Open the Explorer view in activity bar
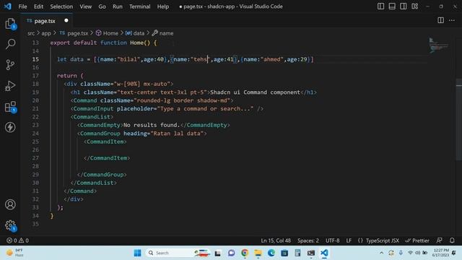This screenshot has height=260, width=462. pyautogui.click(x=10, y=23)
